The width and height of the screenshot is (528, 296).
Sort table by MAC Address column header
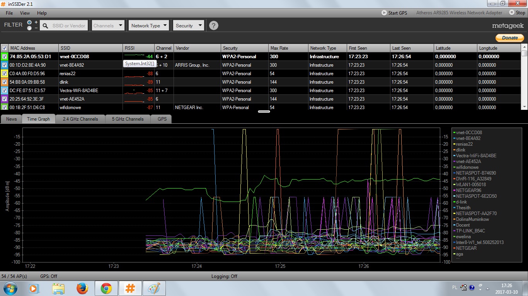(x=33, y=48)
